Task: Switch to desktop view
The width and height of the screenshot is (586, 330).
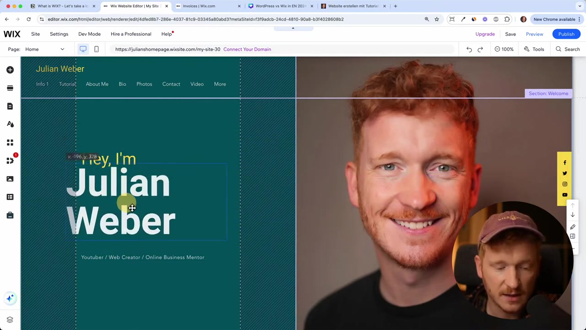Action: (83, 49)
